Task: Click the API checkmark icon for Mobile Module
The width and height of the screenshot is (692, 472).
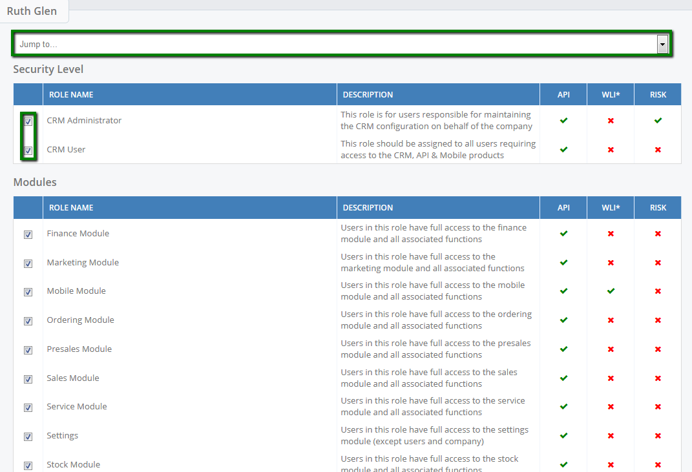Action: coord(563,291)
